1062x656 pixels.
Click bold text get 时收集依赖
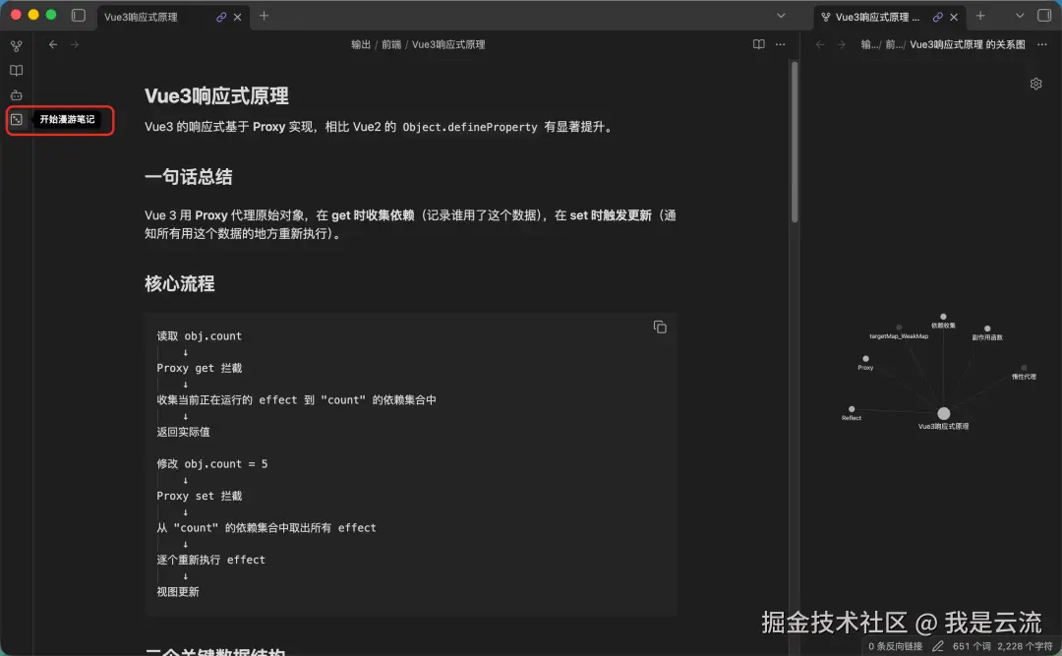373,215
